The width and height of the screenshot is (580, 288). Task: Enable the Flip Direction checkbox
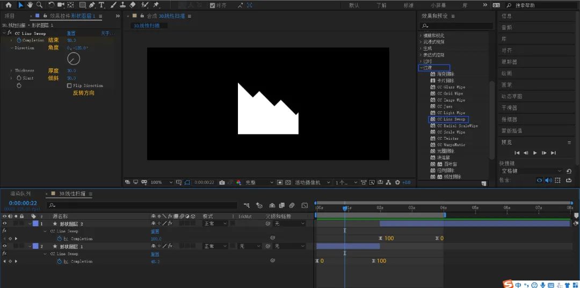69,85
